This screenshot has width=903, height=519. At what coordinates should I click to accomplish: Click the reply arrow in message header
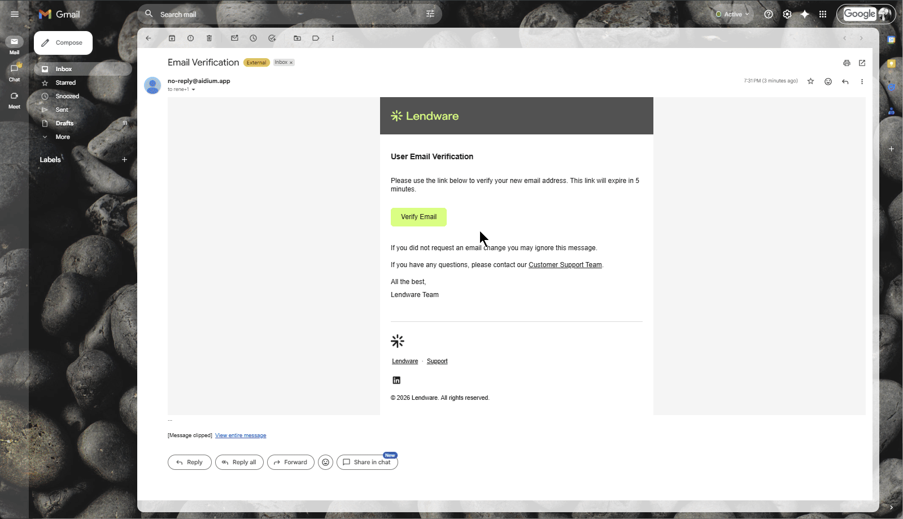[x=845, y=81]
